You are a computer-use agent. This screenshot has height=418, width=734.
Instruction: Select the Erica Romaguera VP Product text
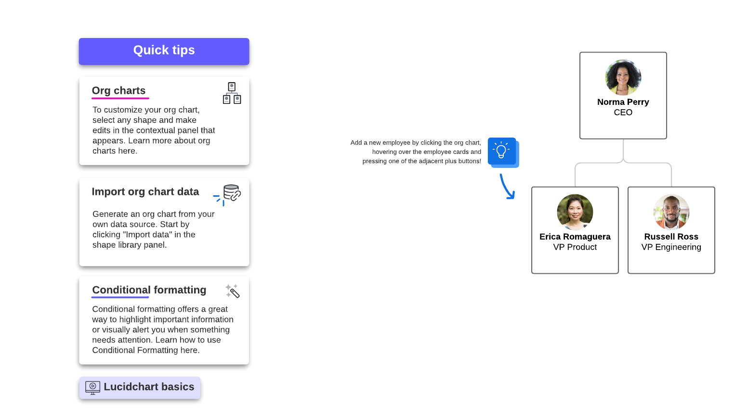(575, 242)
